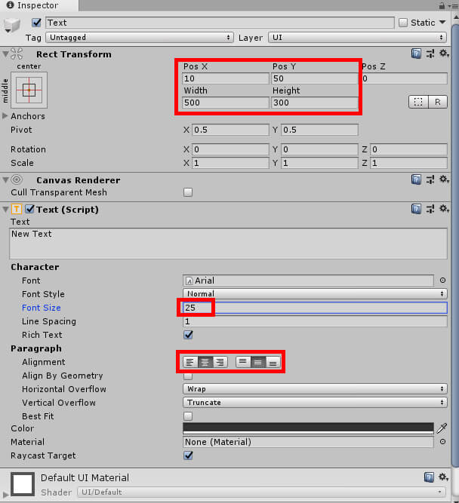Select top vertical text alignment

[243, 362]
